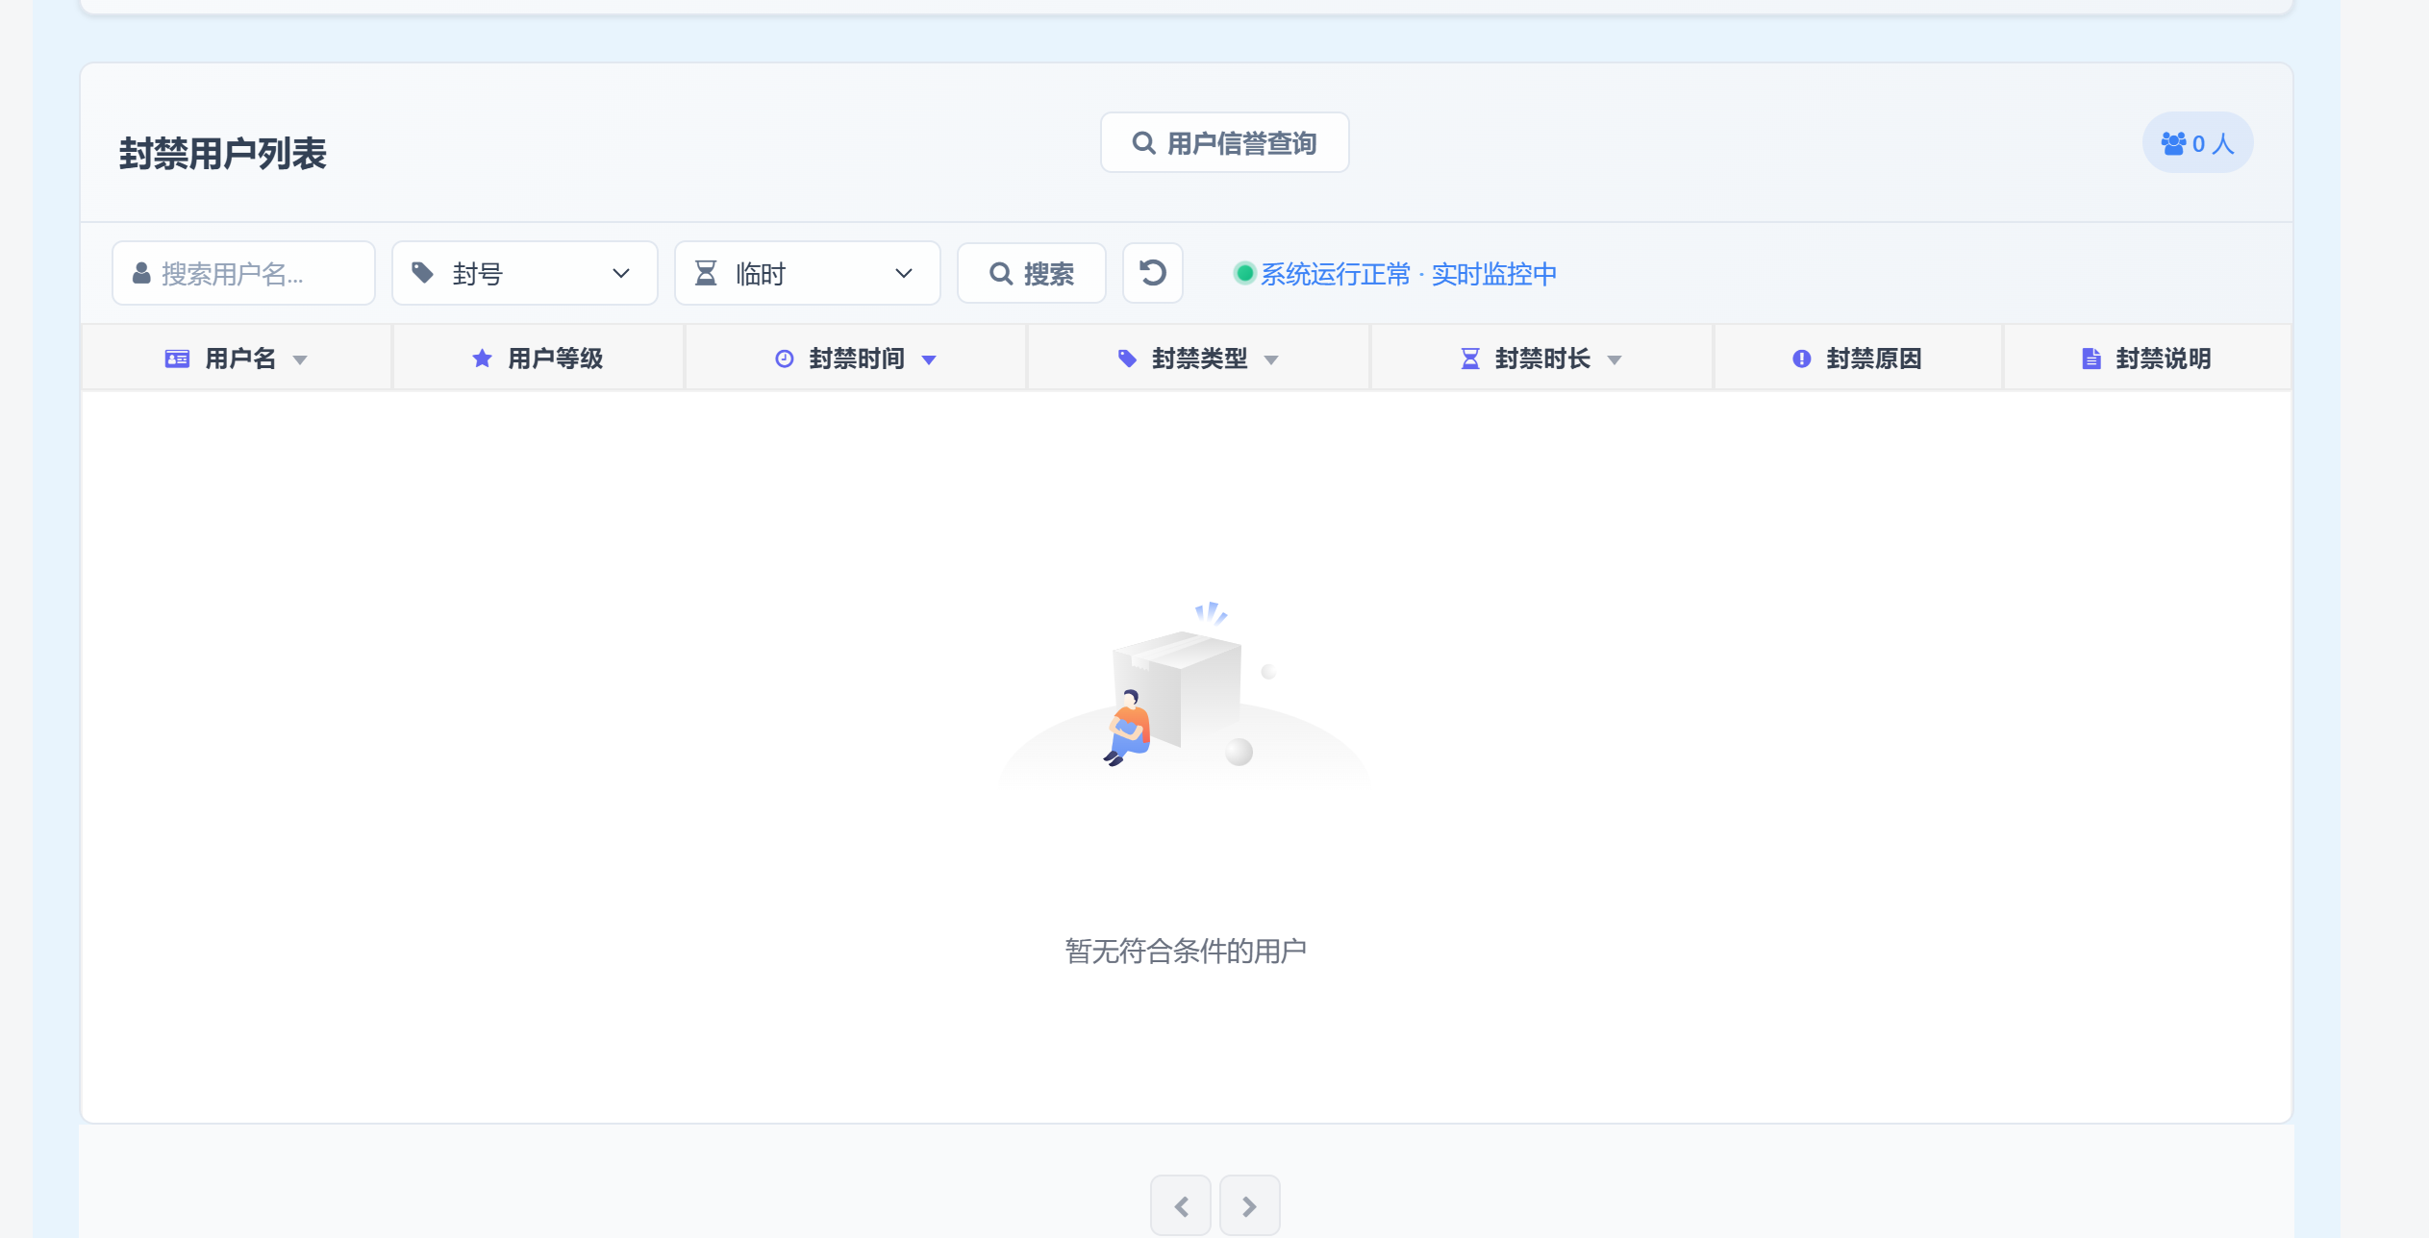Click the person icon in the username search field
The width and height of the screenshot is (2429, 1238).
click(141, 274)
